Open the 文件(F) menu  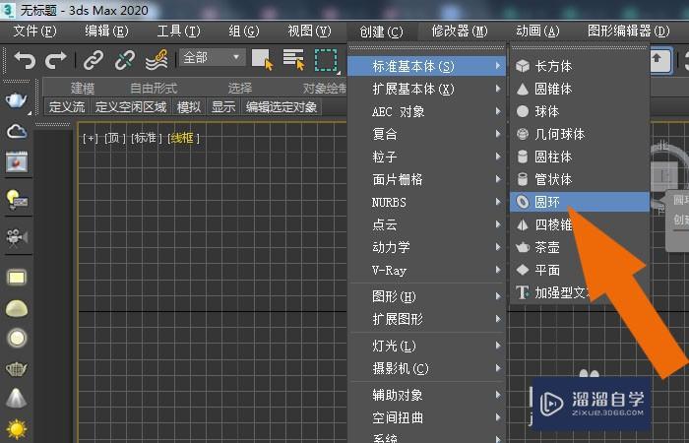click(34, 32)
